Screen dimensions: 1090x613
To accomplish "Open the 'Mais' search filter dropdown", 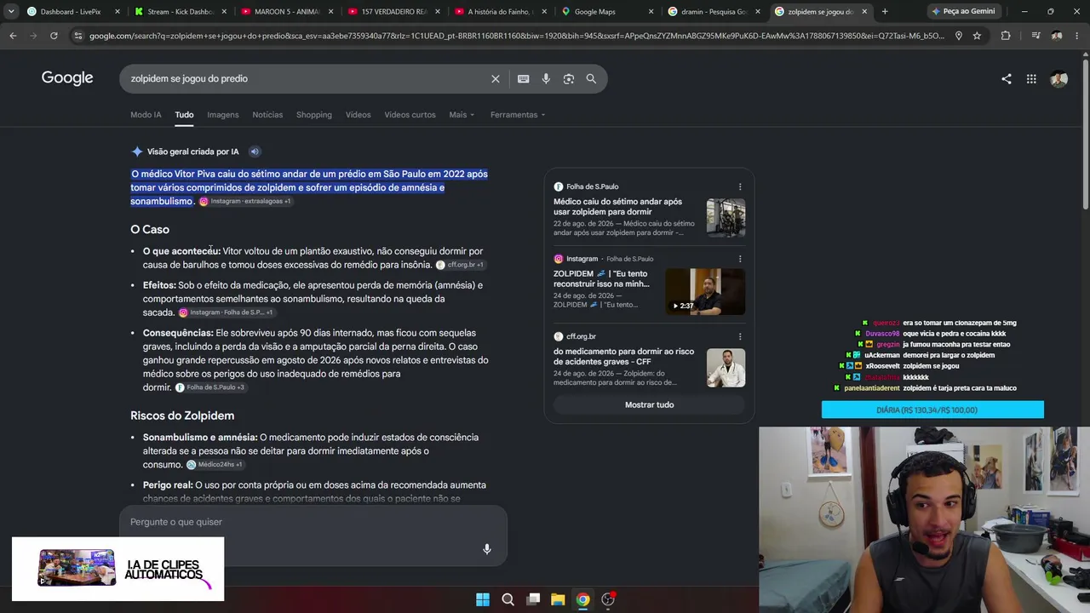I will point(462,115).
